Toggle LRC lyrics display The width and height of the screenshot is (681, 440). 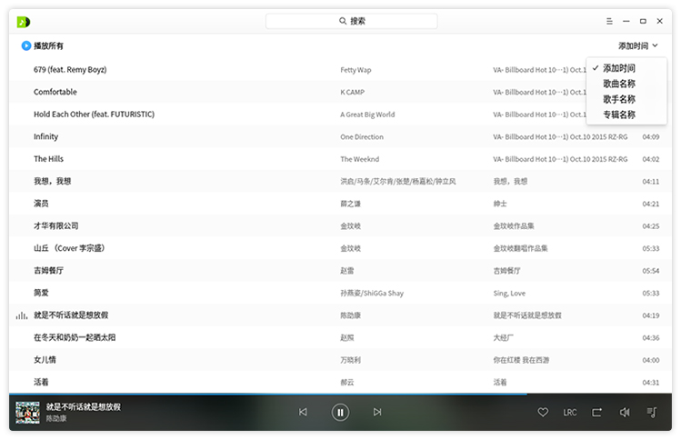[570, 412]
